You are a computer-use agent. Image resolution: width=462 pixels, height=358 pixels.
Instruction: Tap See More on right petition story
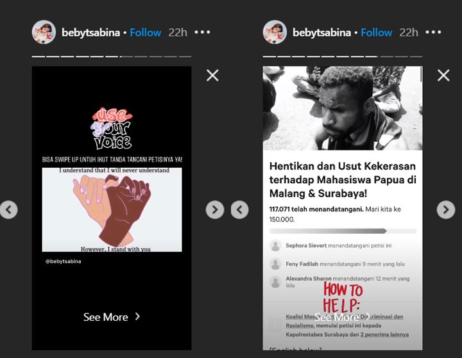(343, 317)
